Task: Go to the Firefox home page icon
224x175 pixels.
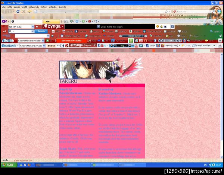Action: [30, 12]
